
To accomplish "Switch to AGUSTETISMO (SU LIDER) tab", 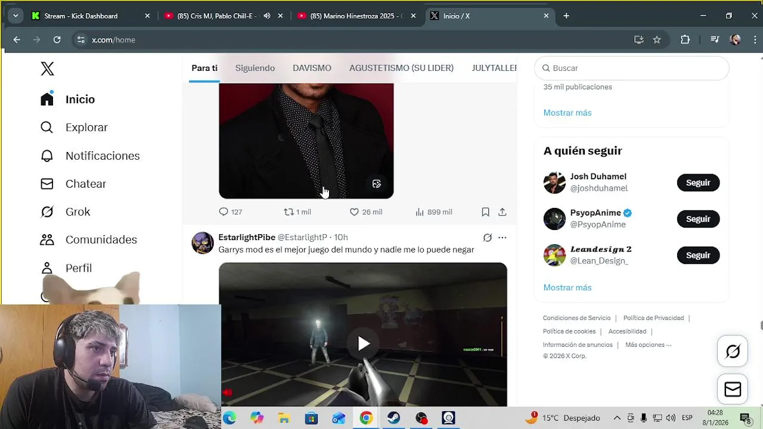I will point(401,68).
